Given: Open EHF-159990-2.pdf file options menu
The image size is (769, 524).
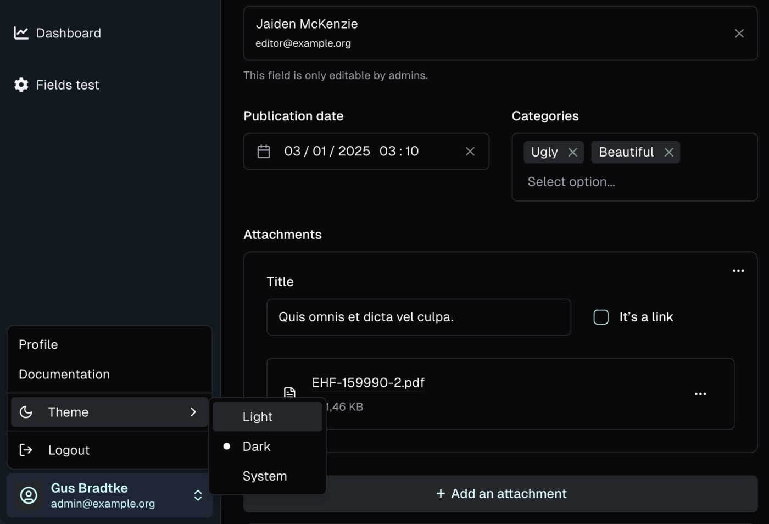Looking at the screenshot, I should (x=700, y=394).
